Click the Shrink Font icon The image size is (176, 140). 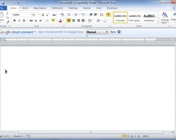coord(47,15)
